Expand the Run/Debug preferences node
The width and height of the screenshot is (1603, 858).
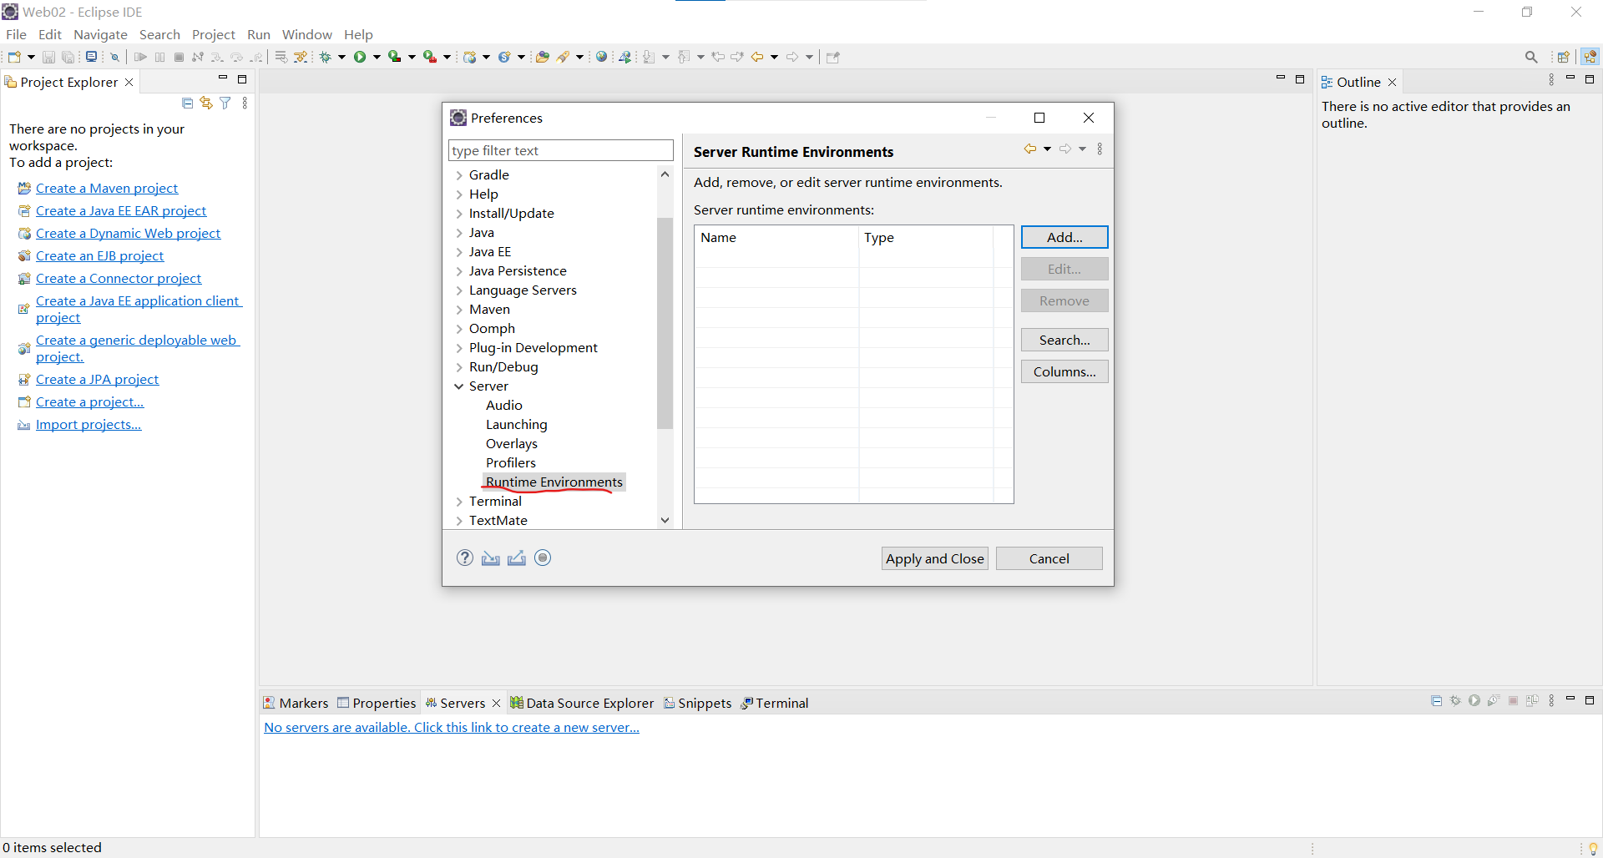tap(459, 367)
